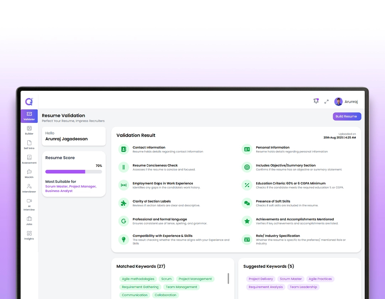Go to the Self Intro section

click(29, 145)
